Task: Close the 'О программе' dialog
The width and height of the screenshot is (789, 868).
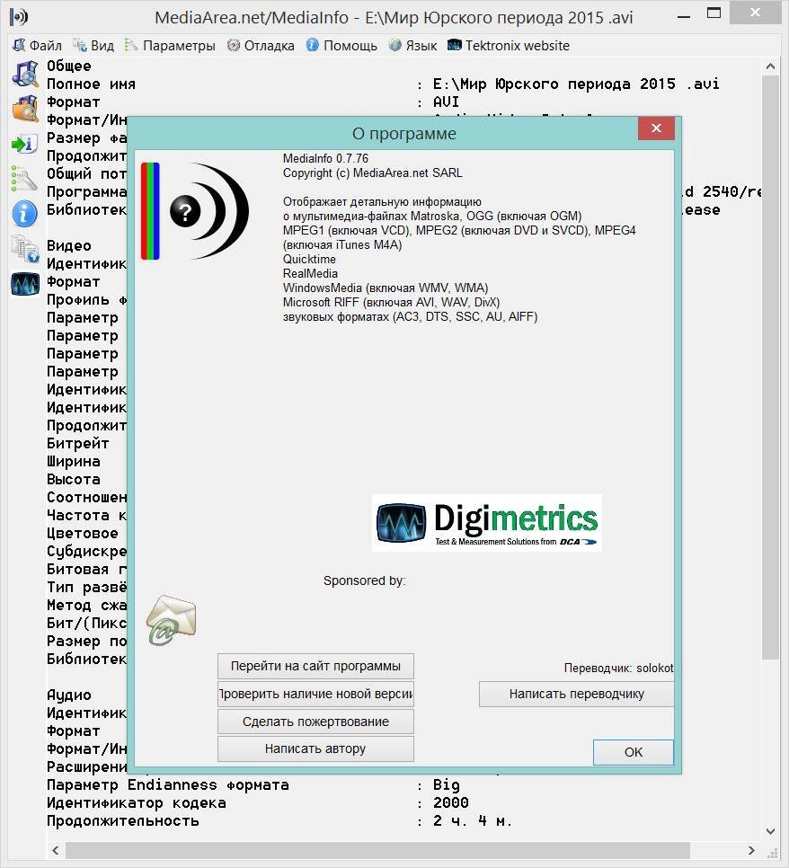Action: coord(656,128)
